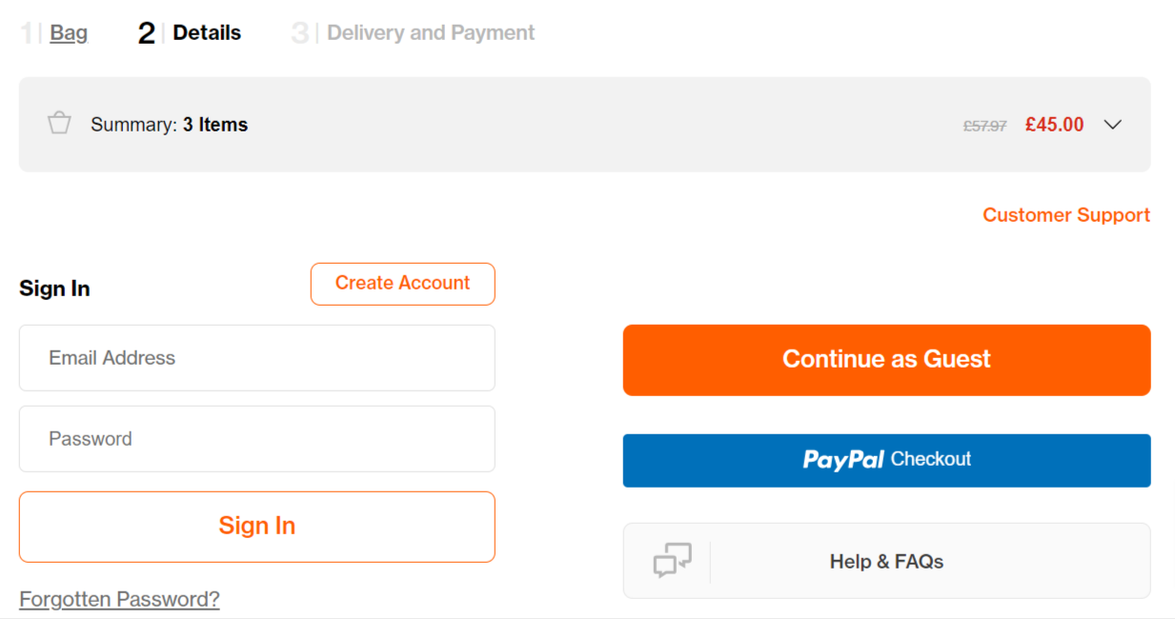1175x619 pixels.
Task: Focus the Email Address field
Action: [x=256, y=358]
